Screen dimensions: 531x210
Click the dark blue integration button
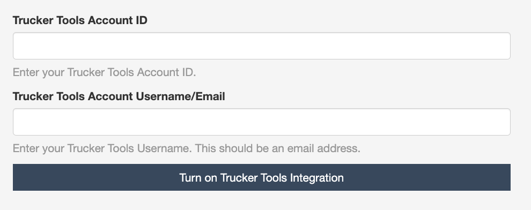click(x=261, y=177)
